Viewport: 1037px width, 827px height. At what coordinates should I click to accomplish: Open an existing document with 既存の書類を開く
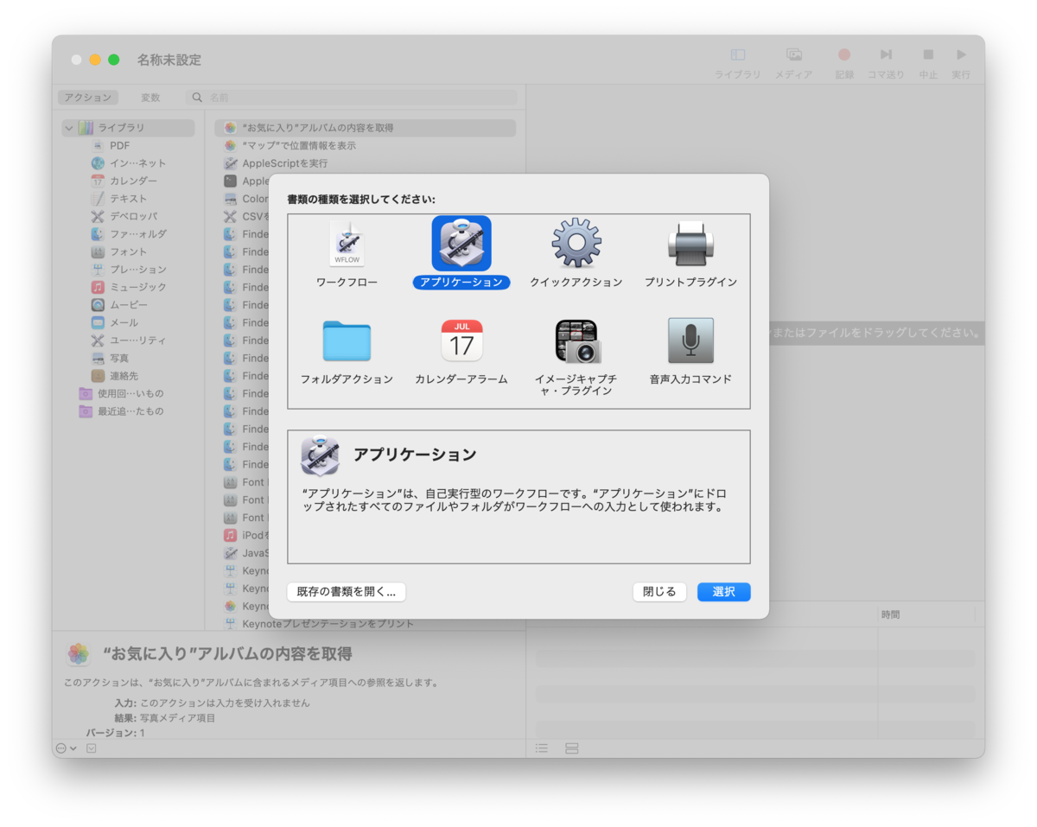coord(347,592)
